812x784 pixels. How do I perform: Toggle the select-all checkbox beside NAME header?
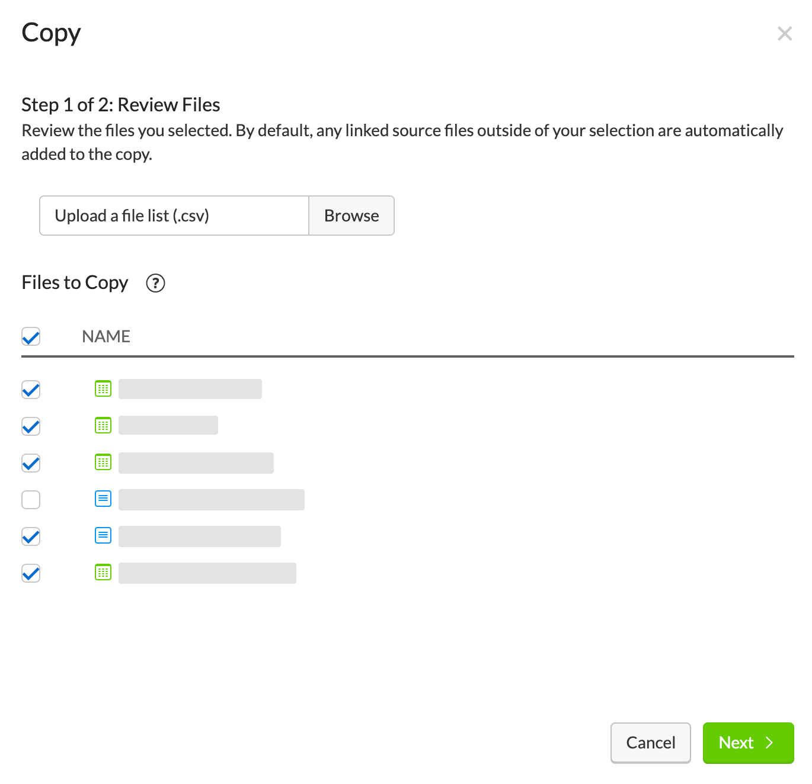coord(31,337)
